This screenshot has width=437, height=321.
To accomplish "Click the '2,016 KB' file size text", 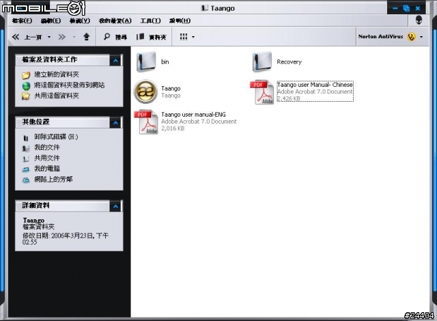I will tap(173, 128).
